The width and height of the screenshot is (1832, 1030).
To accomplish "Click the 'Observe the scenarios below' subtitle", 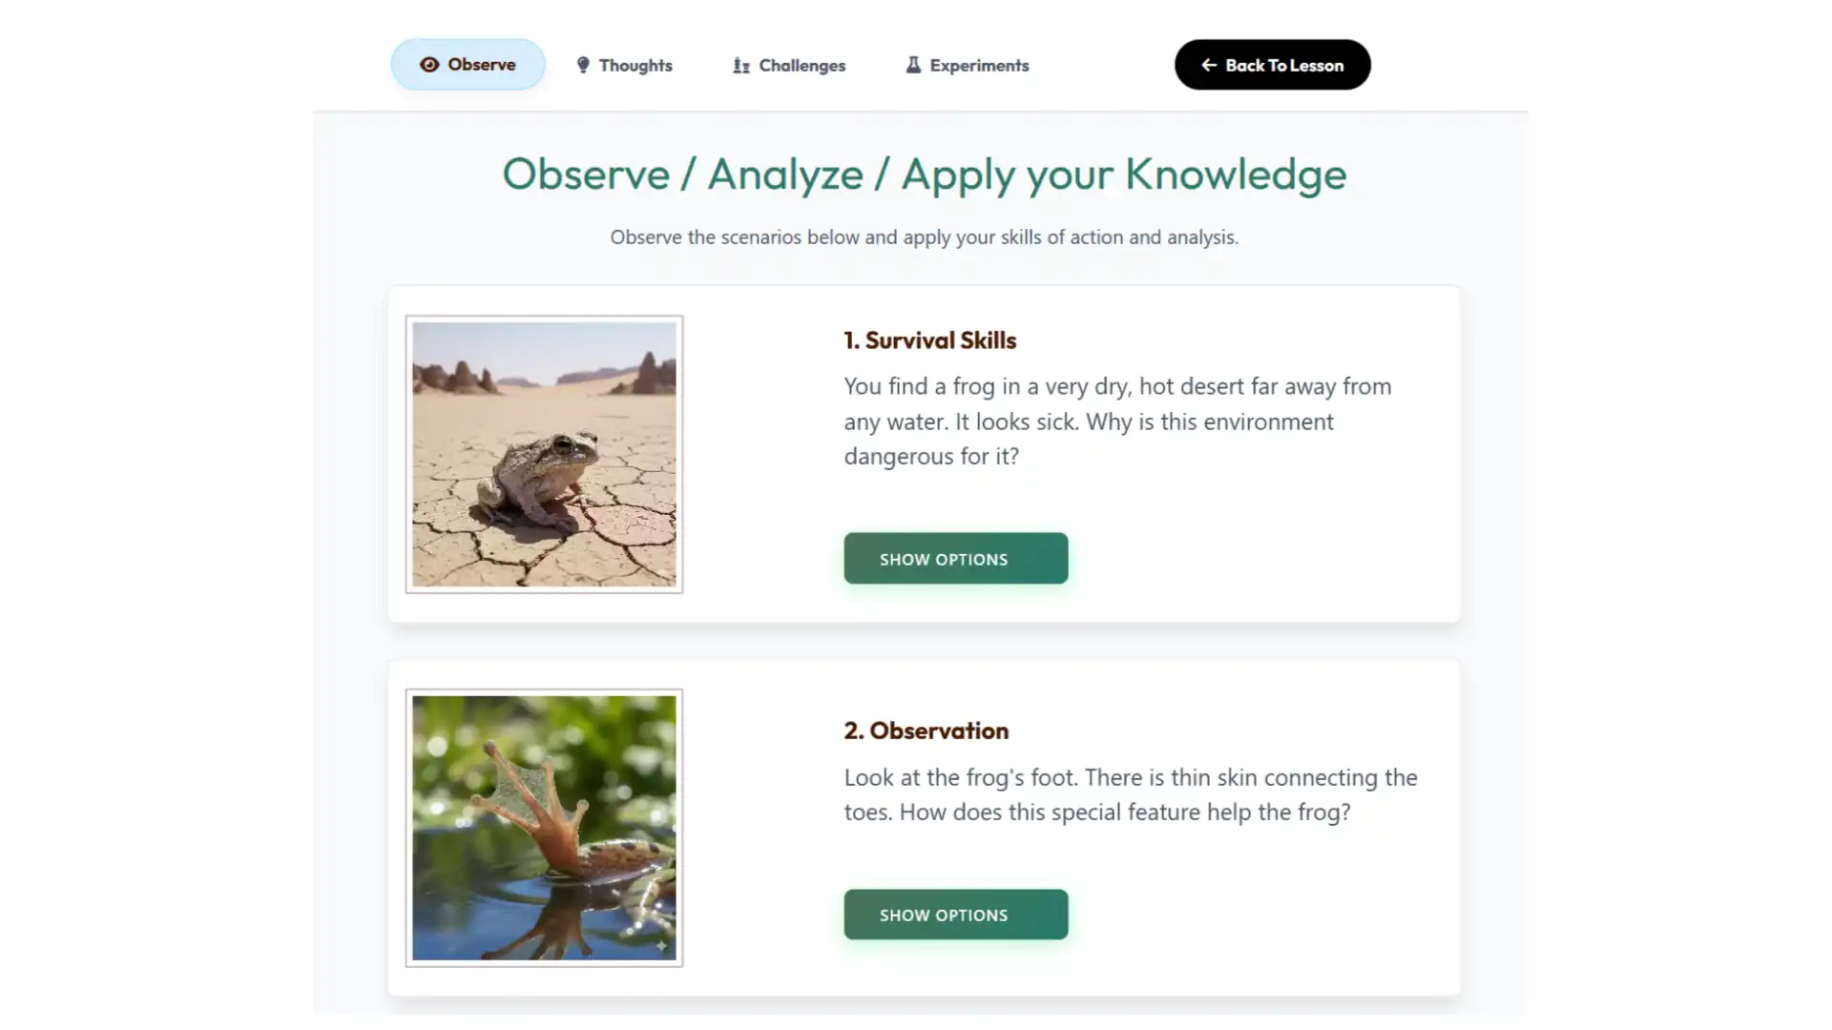I will (x=924, y=237).
